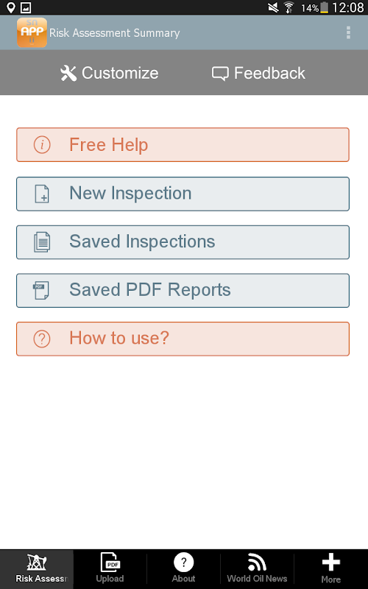Open Free Help button
Image resolution: width=368 pixels, height=589 pixels.
183,144
